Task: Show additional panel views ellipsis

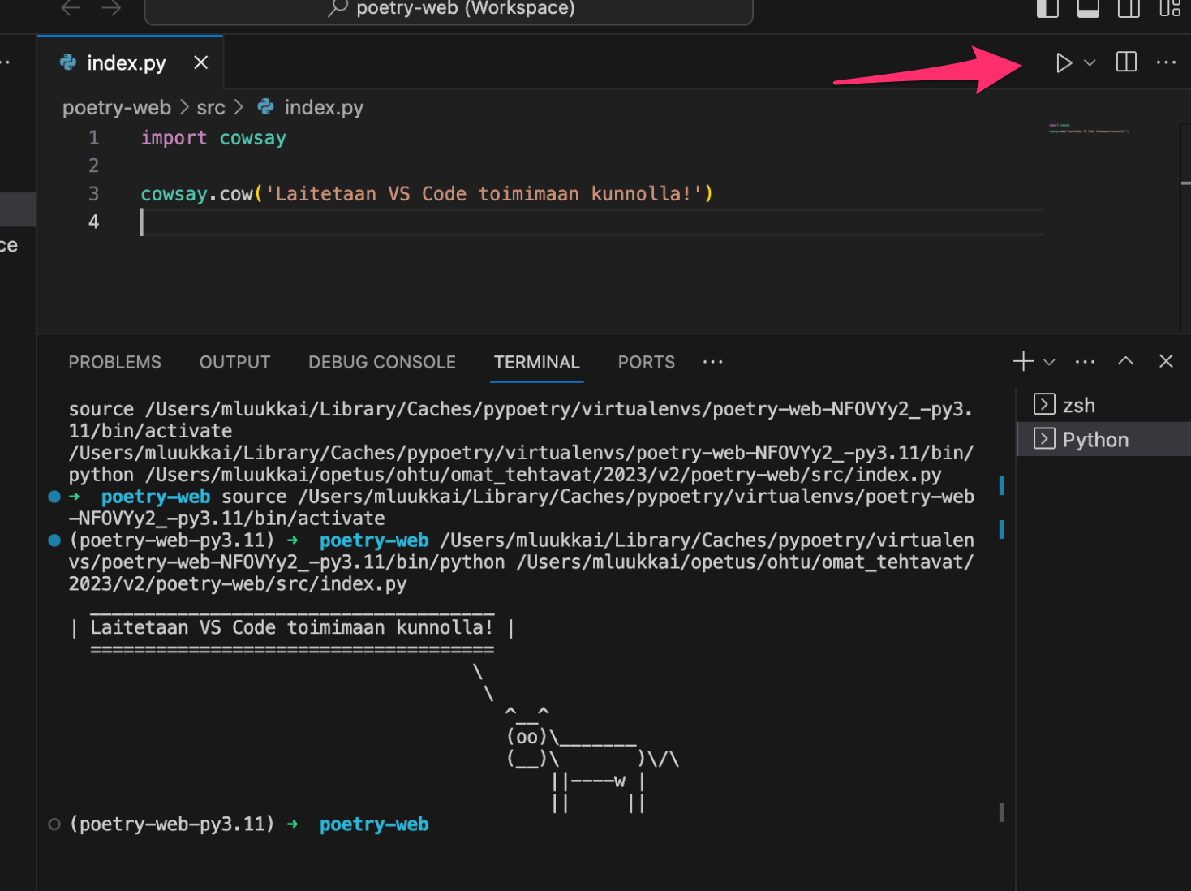Action: pos(712,362)
